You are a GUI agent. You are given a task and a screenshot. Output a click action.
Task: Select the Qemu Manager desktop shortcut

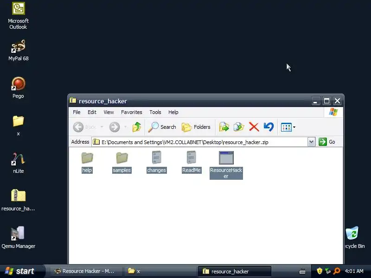pyautogui.click(x=18, y=238)
